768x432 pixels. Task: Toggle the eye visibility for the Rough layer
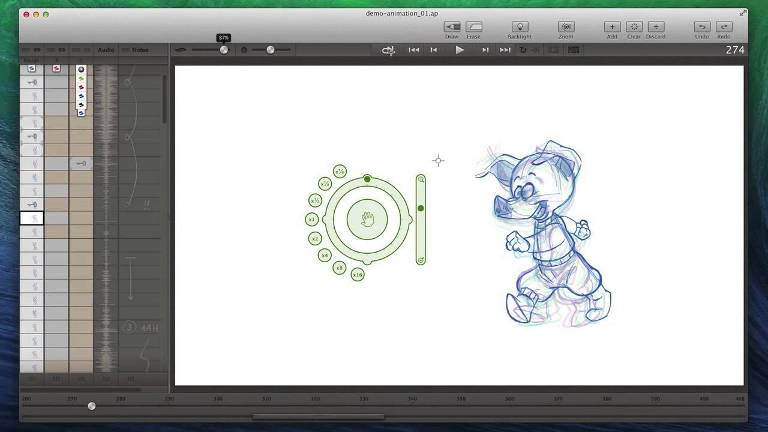[x=37, y=50]
